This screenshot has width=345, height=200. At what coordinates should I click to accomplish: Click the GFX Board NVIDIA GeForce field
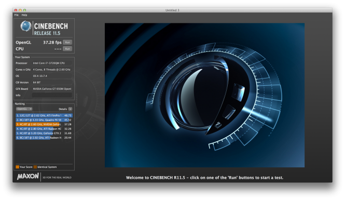click(x=52, y=89)
